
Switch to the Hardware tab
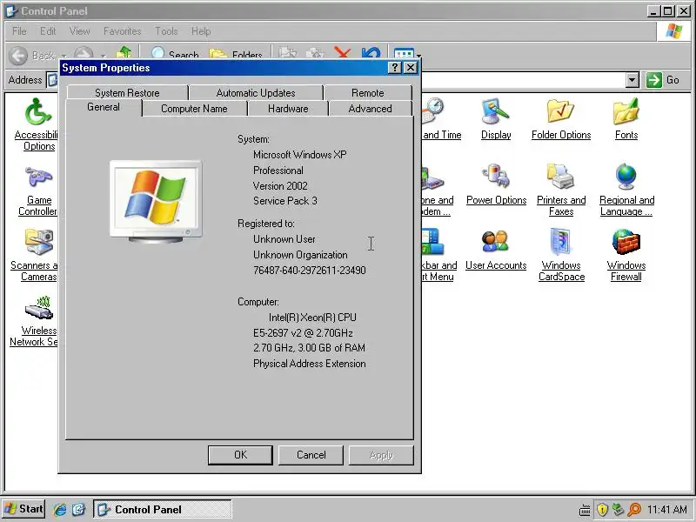[288, 109]
